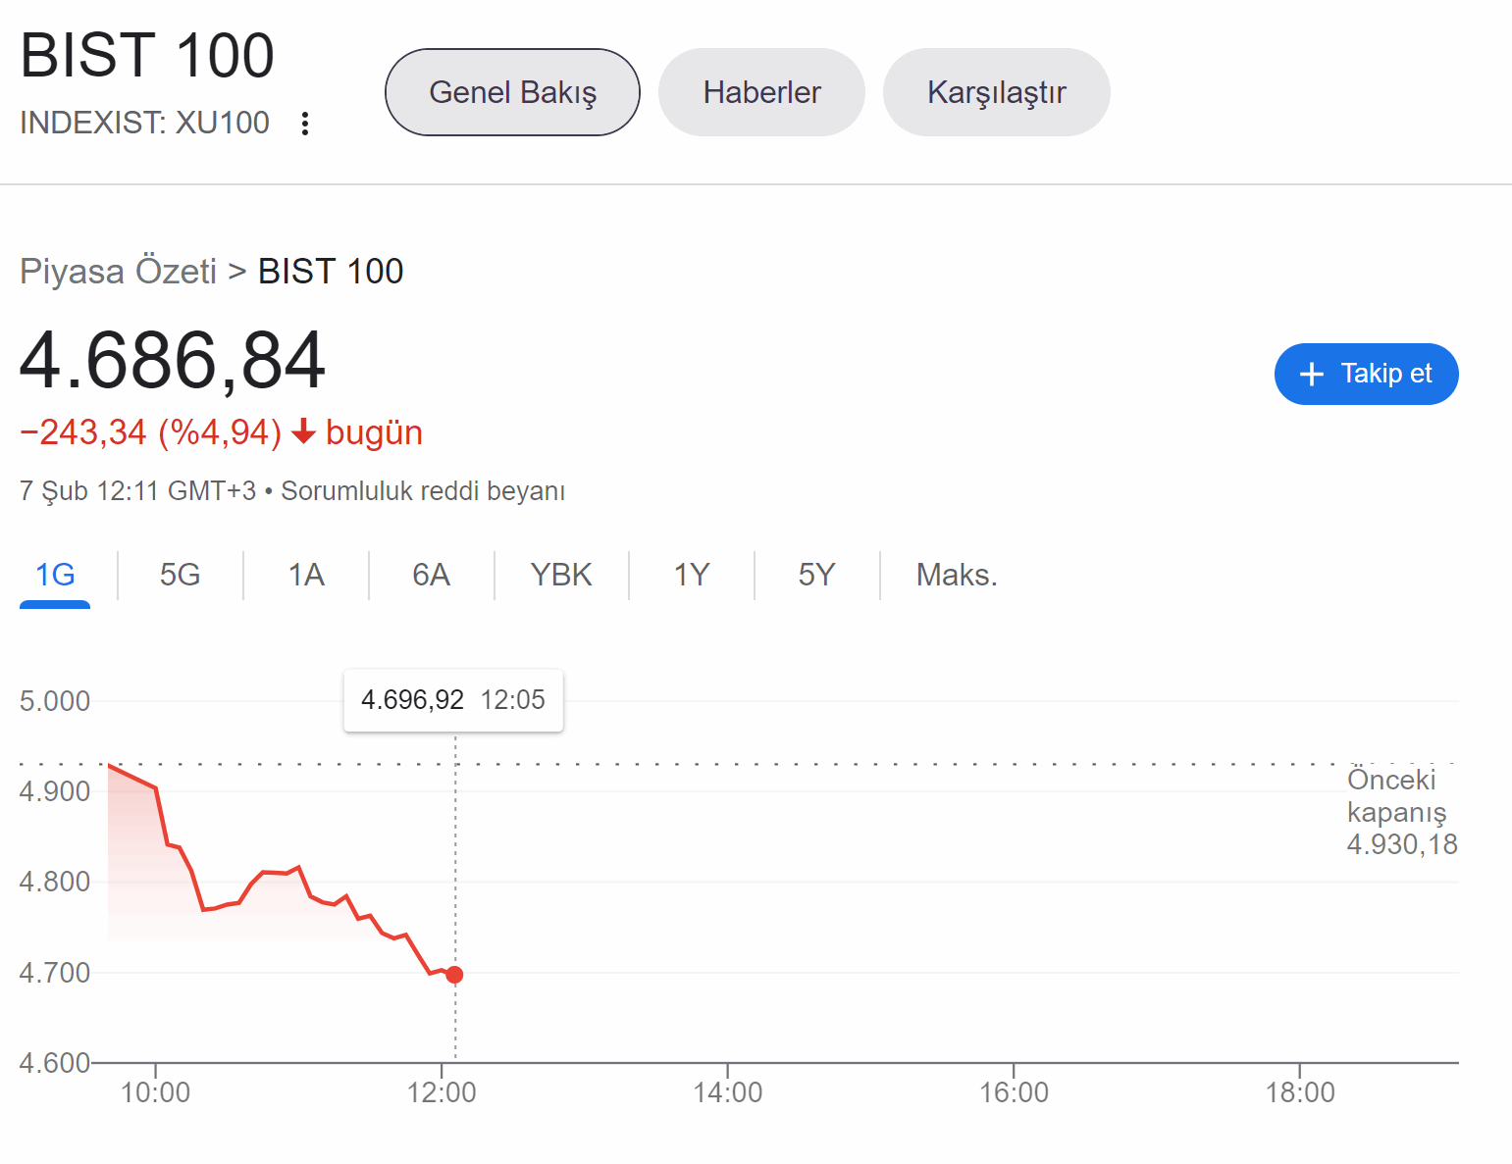Switch to 5Y chart range
This screenshot has width=1512, height=1164.
(816, 575)
